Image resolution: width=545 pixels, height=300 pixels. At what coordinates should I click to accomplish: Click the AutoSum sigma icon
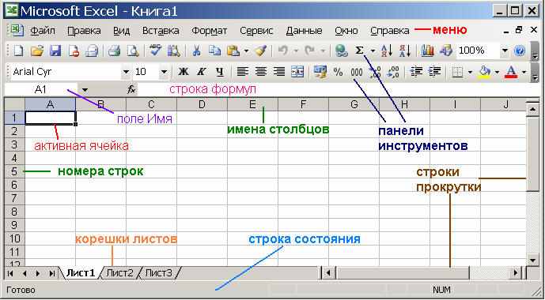click(359, 51)
